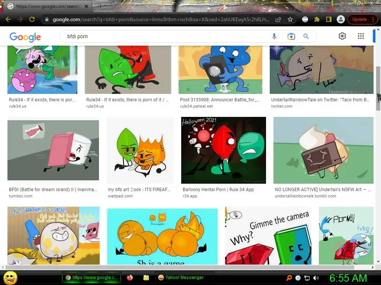Bookmark this page with the star icon

[x=290, y=19]
